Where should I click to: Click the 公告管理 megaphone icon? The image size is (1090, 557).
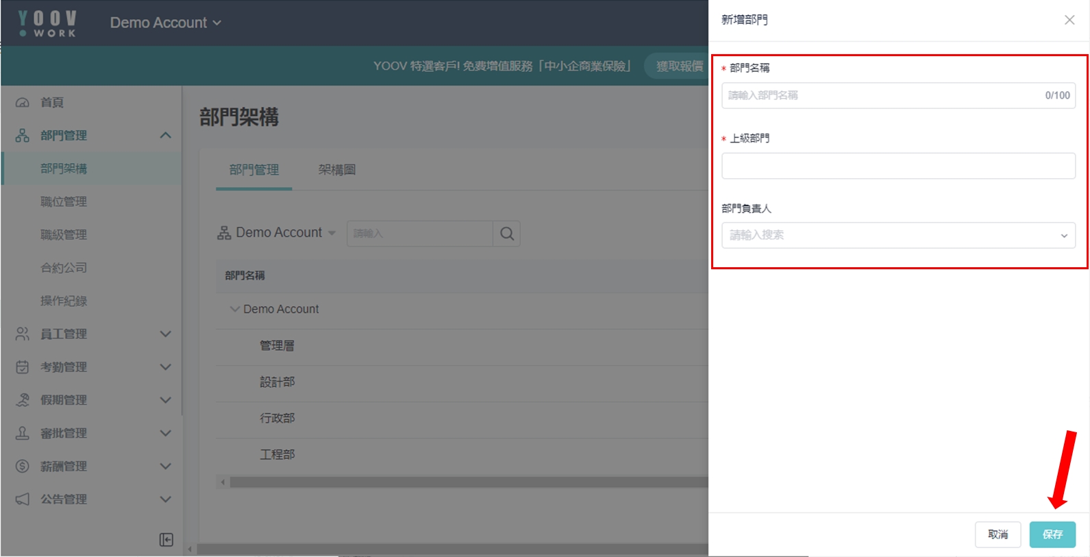(x=23, y=499)
